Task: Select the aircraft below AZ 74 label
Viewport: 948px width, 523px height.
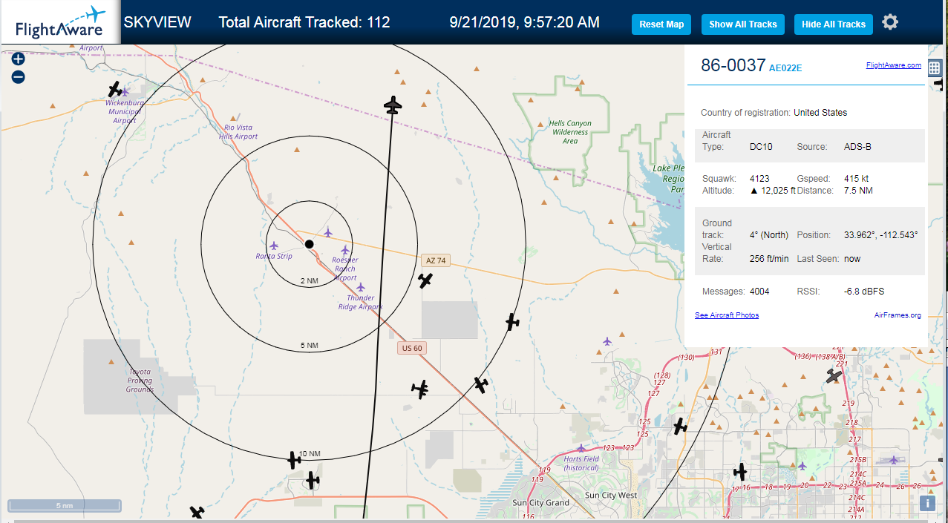Action: coord(425,280)
